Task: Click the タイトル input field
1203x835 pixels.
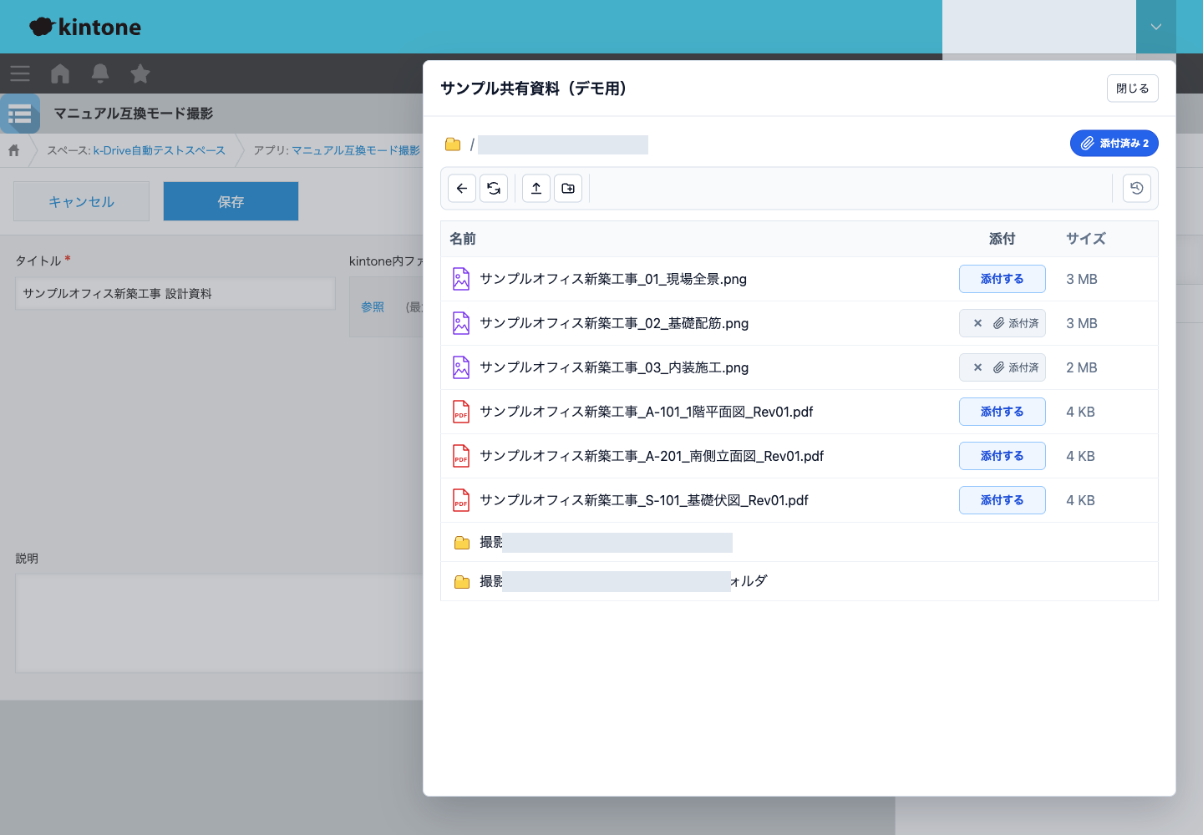Action: (175, 294)
